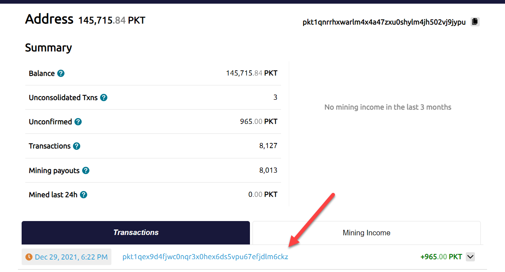Click the +965.00 PKT transaction amount
This screenshot has width=505, height=272.
click(441, 257)
